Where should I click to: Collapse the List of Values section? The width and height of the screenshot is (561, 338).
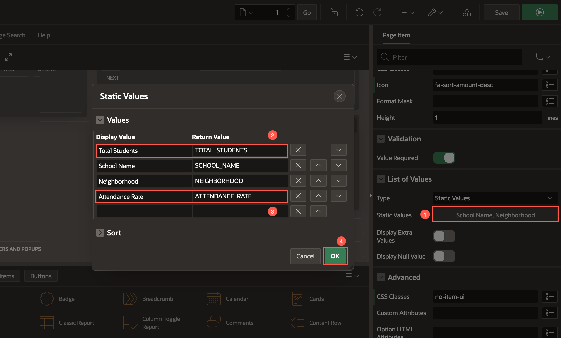pyautogui.click(x=381, y=179)
